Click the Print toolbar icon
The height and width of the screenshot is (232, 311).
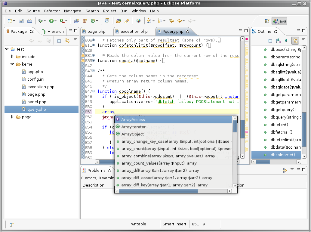point(29,21)
